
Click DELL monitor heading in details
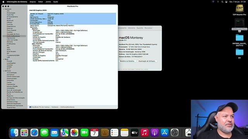click(x=37, y=44)
